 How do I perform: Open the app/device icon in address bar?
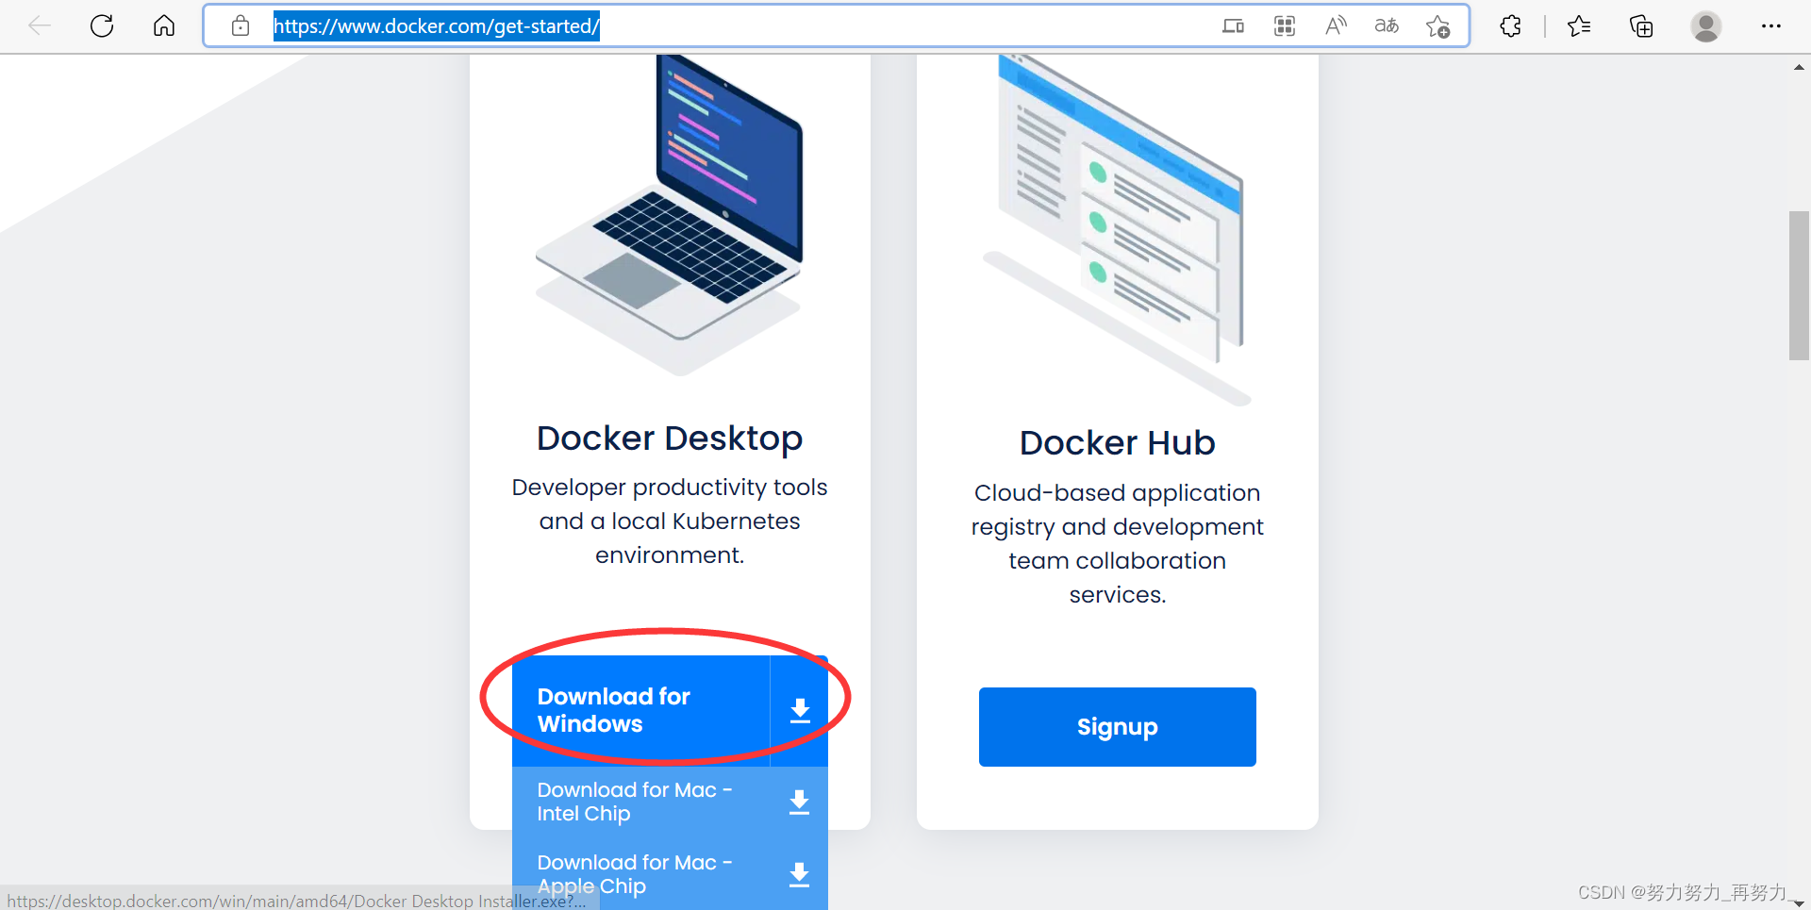1233,26
